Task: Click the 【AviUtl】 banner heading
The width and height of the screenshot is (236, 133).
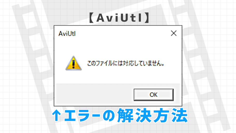Action: 119,18
